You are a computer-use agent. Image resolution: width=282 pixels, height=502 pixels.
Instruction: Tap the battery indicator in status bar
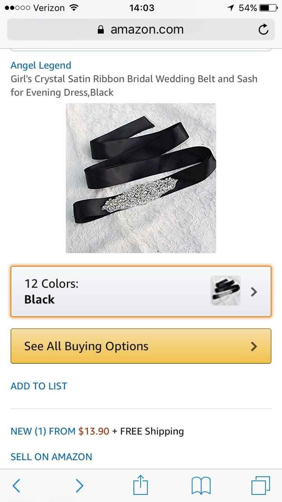coord(267,7)
